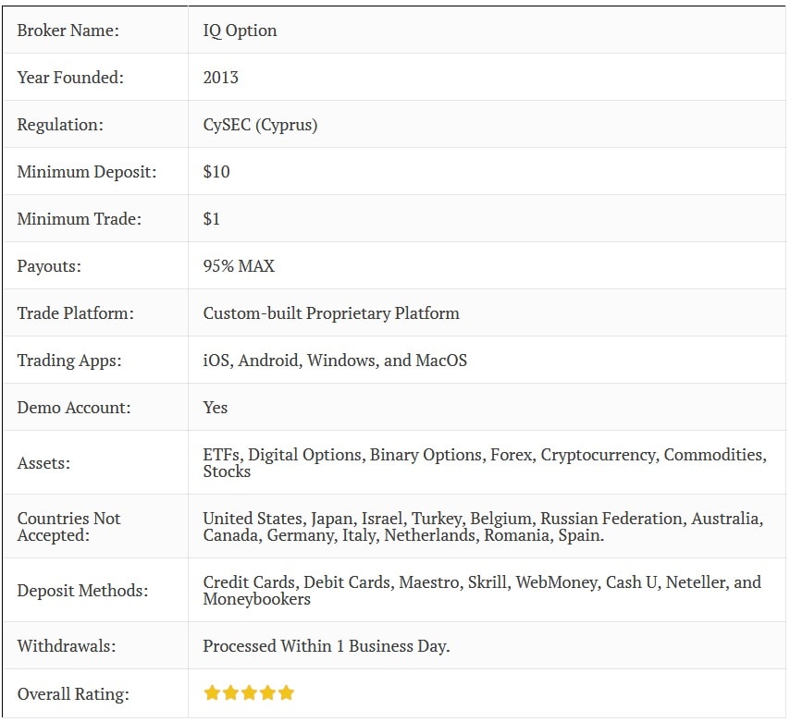The height and width of the screenshot is (722, 790).
Task: Click the Year Founded value 2013
Action: point(221,78)
